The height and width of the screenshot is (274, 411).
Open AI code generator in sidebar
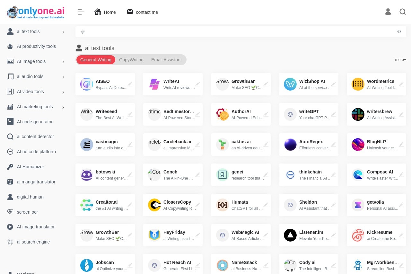[x=35, y=122]
